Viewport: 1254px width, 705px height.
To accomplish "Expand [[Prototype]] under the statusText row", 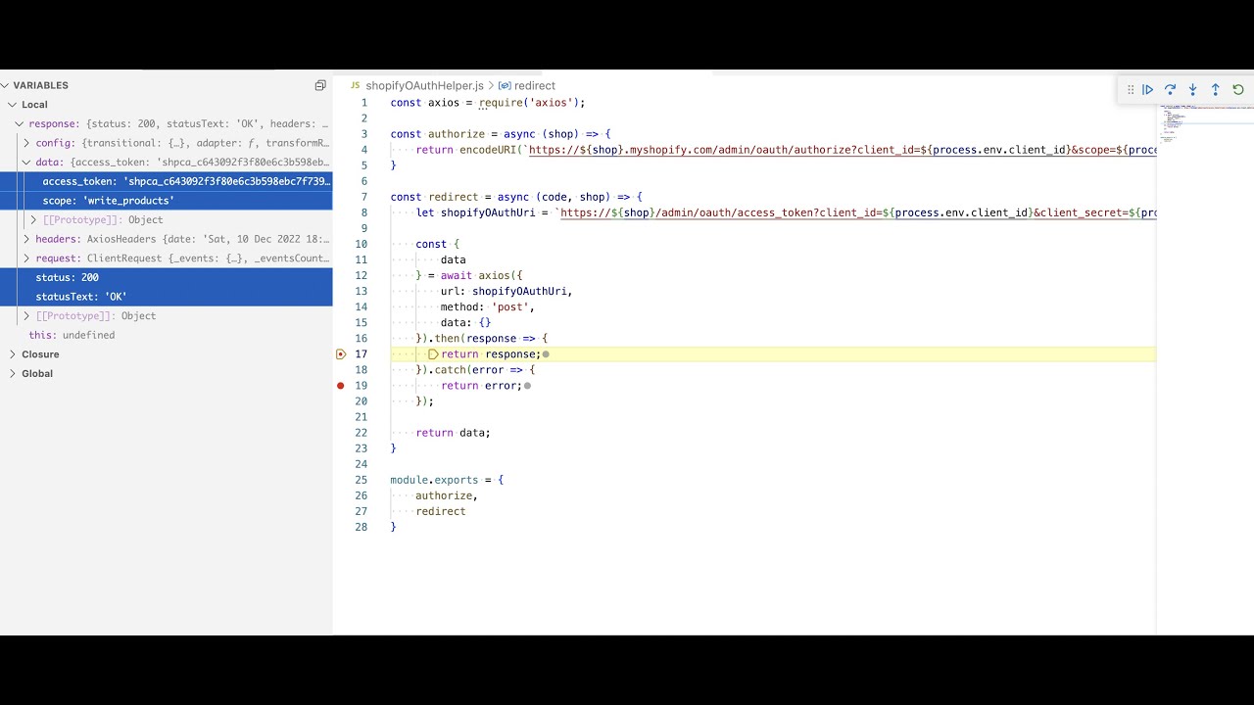I will 26,316.
